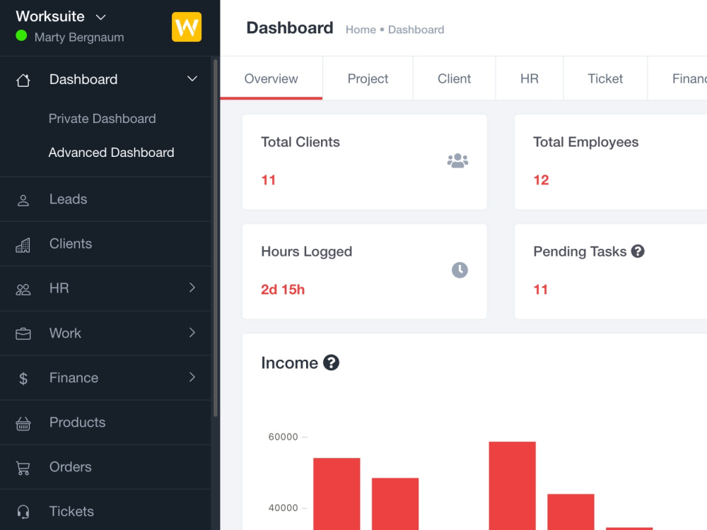Click the Leads person icon
Screen dimensions: 707x530
click(23, 200)
